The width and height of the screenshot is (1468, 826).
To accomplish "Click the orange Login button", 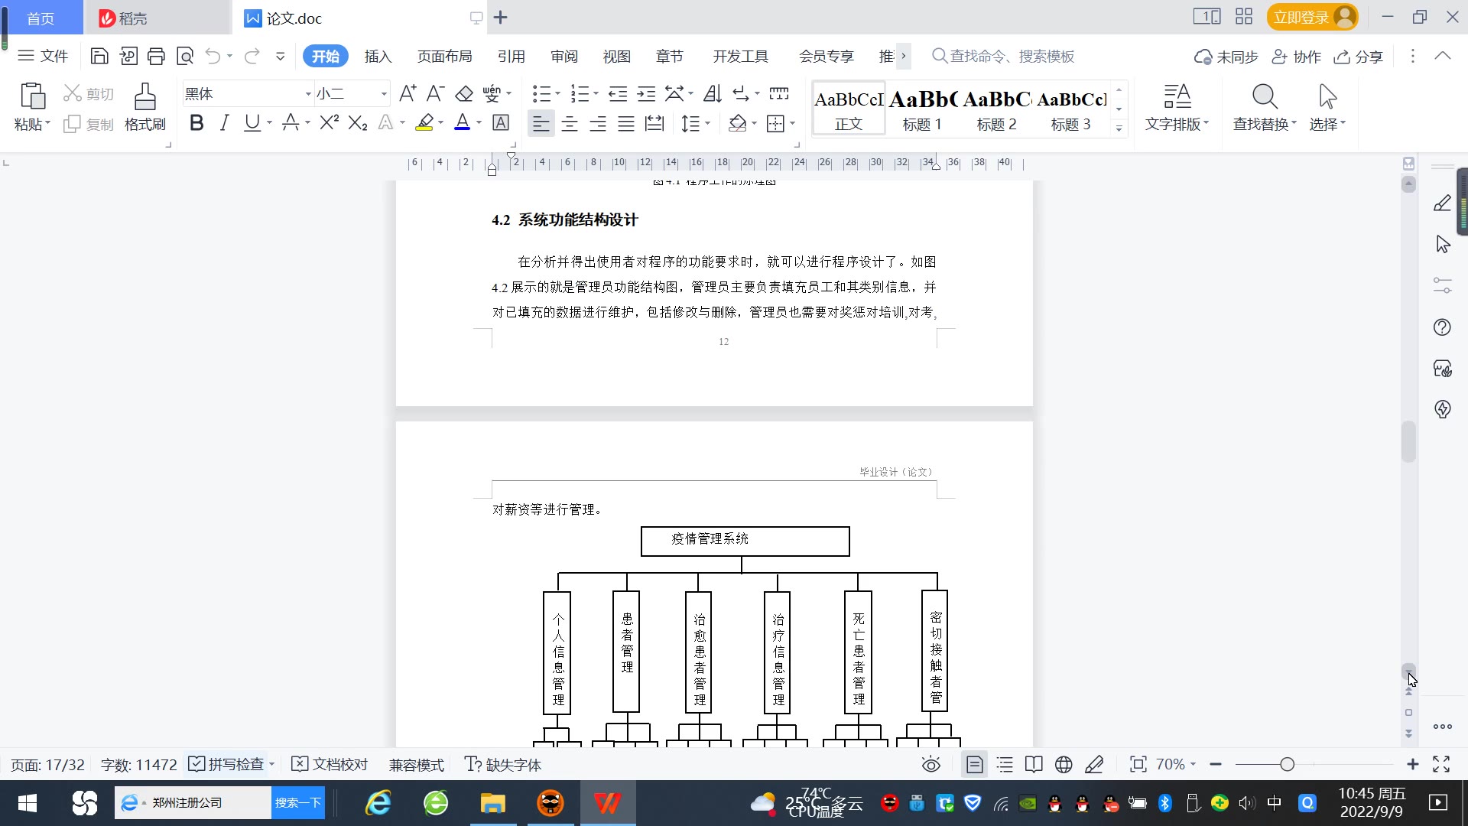I will pyautogui.click(x=1312, y=17).
